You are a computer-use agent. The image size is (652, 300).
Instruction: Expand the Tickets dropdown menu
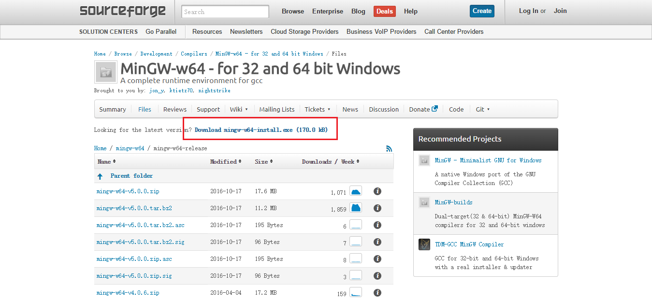(x=318, y=109)
